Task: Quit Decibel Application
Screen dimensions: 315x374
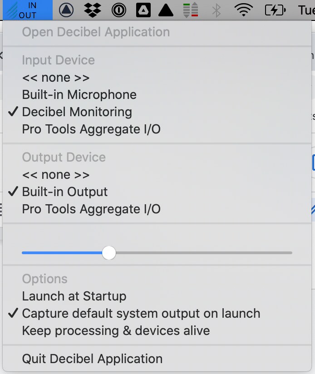Action: 92,359
